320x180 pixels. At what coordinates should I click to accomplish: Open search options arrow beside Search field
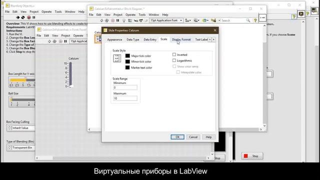219,20
